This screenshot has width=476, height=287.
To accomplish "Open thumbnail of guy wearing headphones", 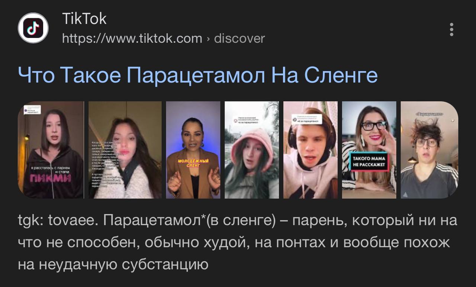I will click(x=311, y=150).
